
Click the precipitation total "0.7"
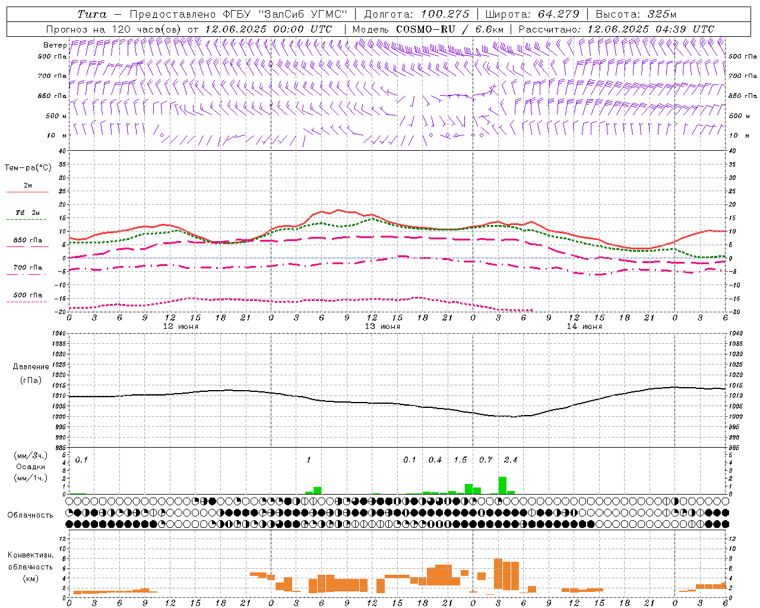tap(486, 460)
